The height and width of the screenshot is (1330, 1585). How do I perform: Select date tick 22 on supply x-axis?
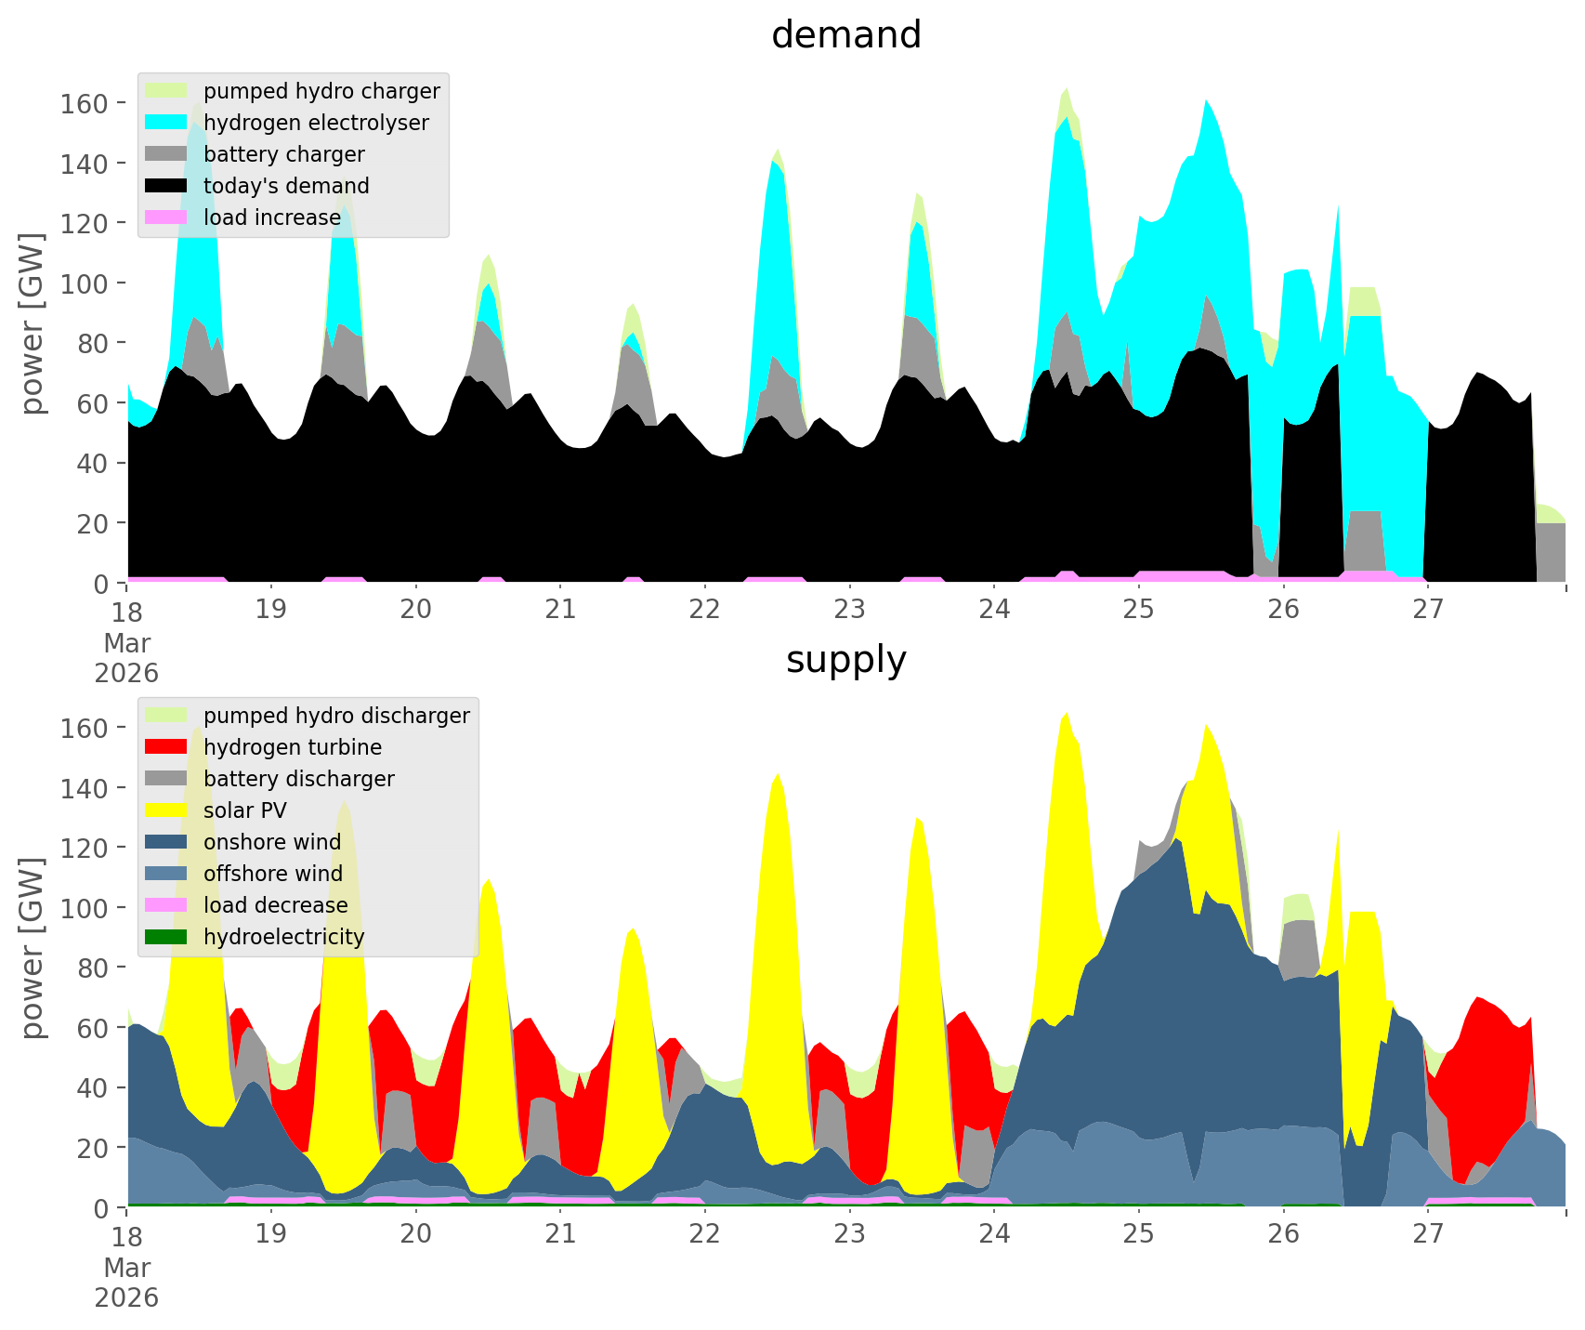(705, 1234)
